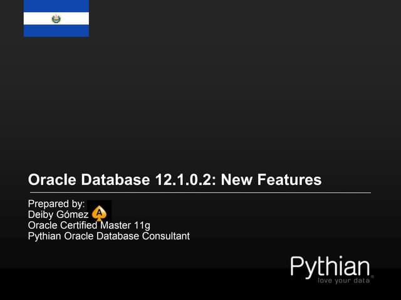
Task: Click the word "Oracle" at start of title
Action: tap(51, 180)
